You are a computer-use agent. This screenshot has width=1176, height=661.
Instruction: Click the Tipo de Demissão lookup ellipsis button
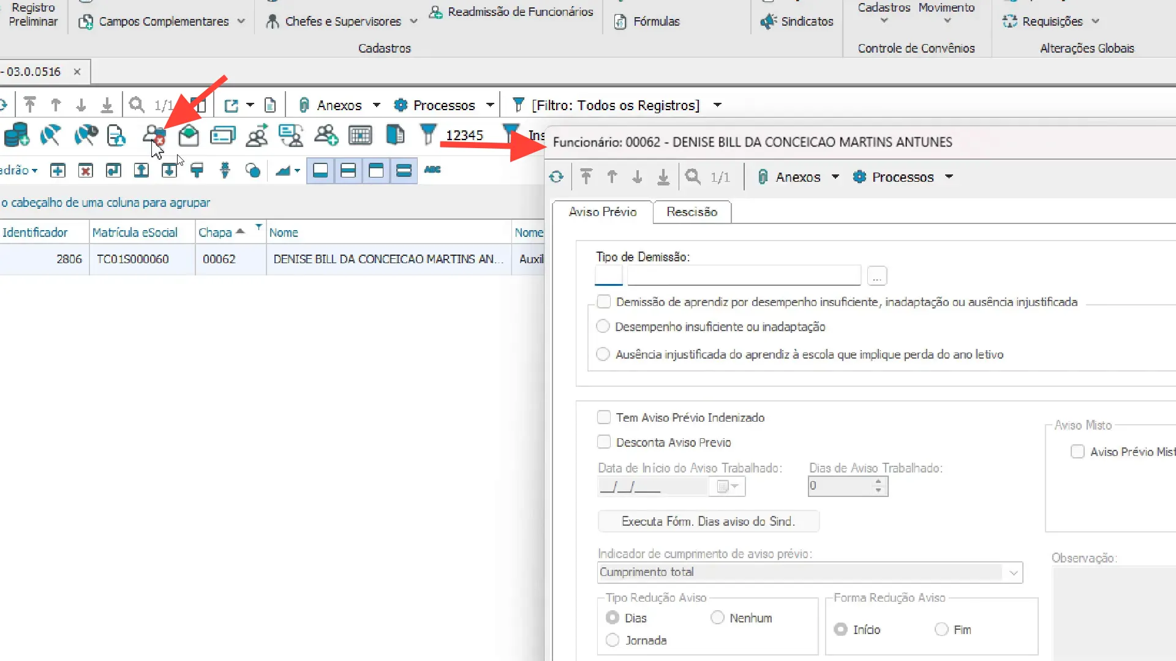[876, 277]
